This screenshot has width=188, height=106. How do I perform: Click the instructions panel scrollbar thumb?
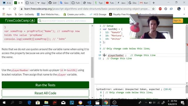(92, 67)
